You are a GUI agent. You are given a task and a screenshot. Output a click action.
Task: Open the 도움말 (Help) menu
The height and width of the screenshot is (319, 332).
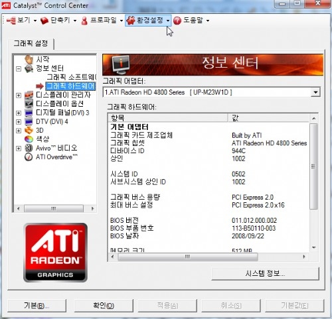(x=191, y=21)
